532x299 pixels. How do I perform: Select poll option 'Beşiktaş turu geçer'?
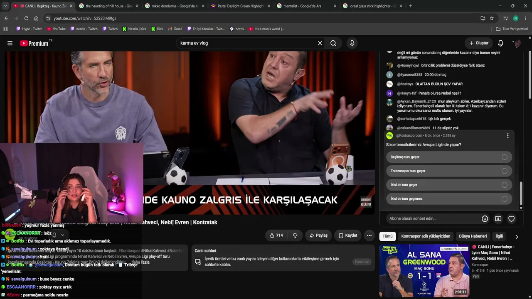[x=449, y=157]
